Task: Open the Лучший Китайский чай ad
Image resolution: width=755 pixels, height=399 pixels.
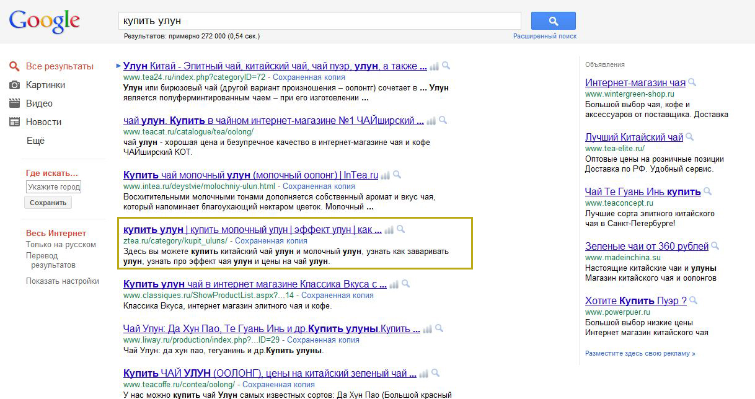Action: [x=634, y=138]
